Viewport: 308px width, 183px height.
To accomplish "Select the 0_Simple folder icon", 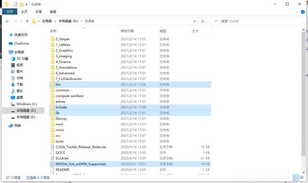I will coord(53,39).
